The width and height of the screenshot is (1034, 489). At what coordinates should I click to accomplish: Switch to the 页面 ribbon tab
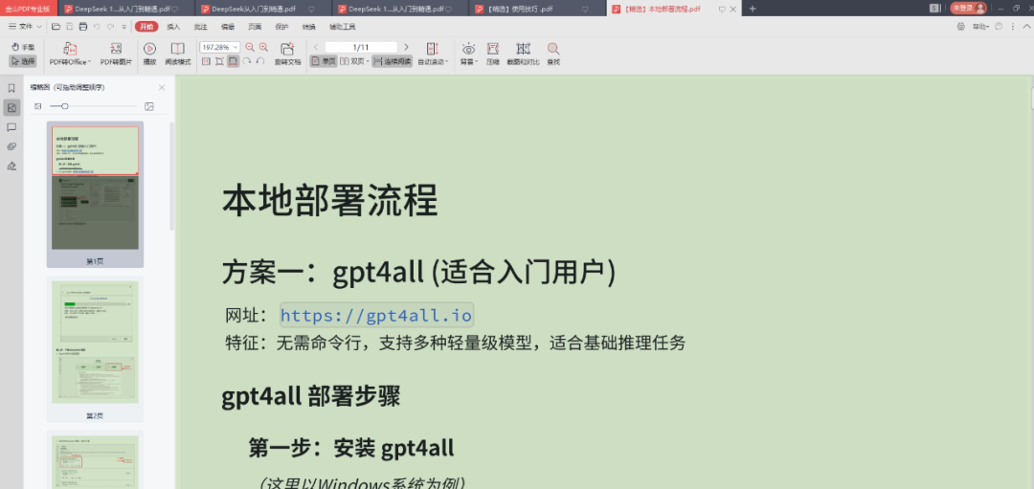(x=255, y=27)
